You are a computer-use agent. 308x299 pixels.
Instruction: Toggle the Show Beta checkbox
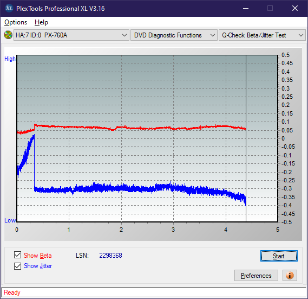tap(17, 255)
